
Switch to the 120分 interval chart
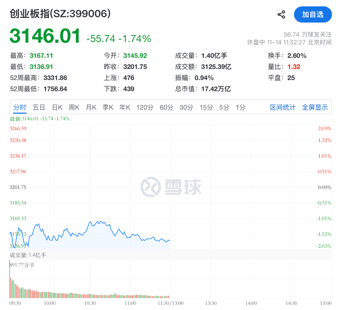pos(145,107)
